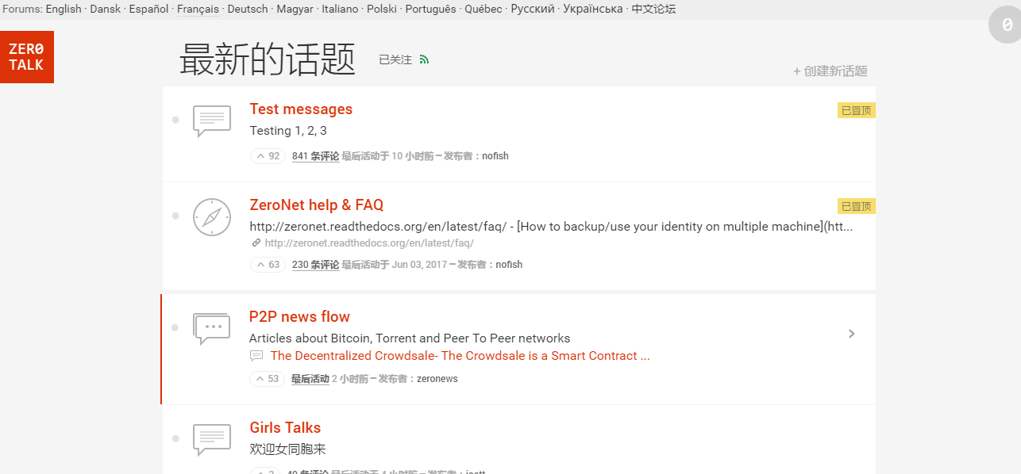Screen dimensions: 1021x474
Task: Create a new topic via 创建新话题
Action: point(830,71)
